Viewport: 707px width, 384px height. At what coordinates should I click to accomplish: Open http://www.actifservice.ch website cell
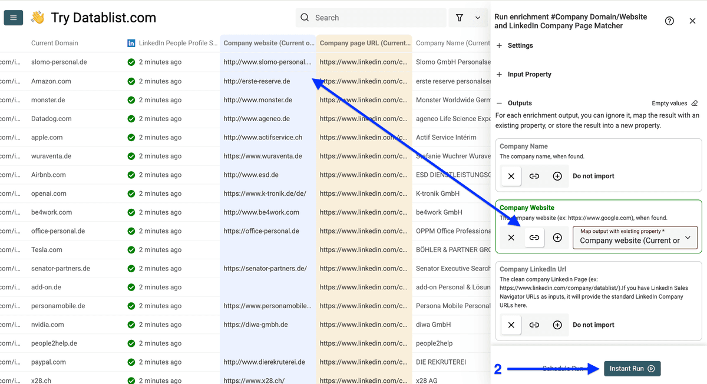click(x=263, y=138)
